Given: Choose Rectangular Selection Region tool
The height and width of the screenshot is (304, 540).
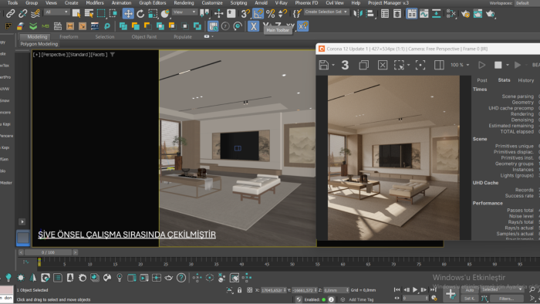Looking at the screenshot, I should [x=101, y=14].
